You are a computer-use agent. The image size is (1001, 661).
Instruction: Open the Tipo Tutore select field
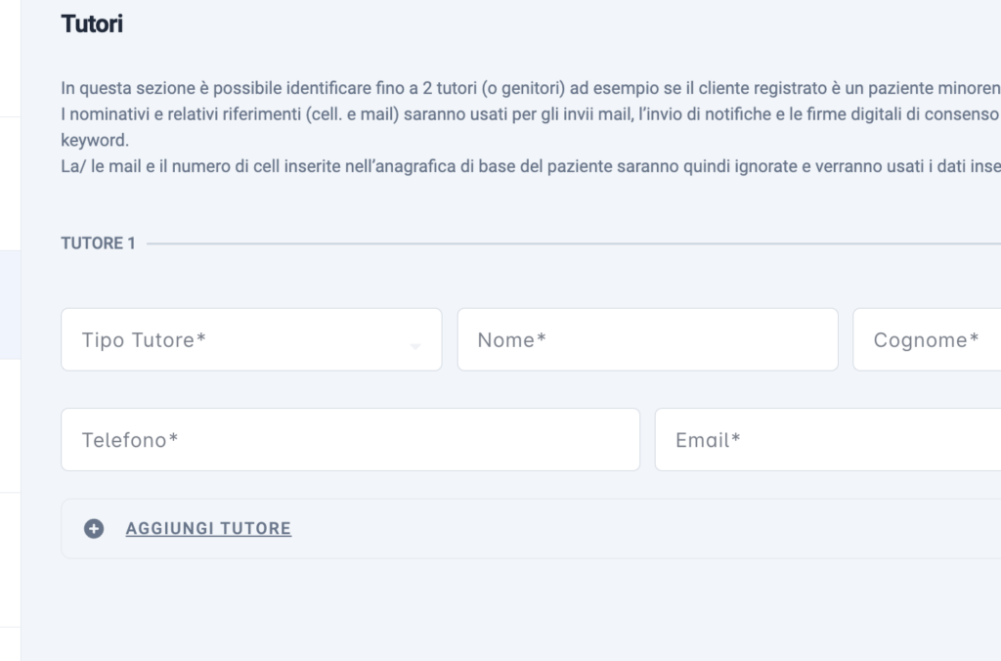tap(251, 339)
